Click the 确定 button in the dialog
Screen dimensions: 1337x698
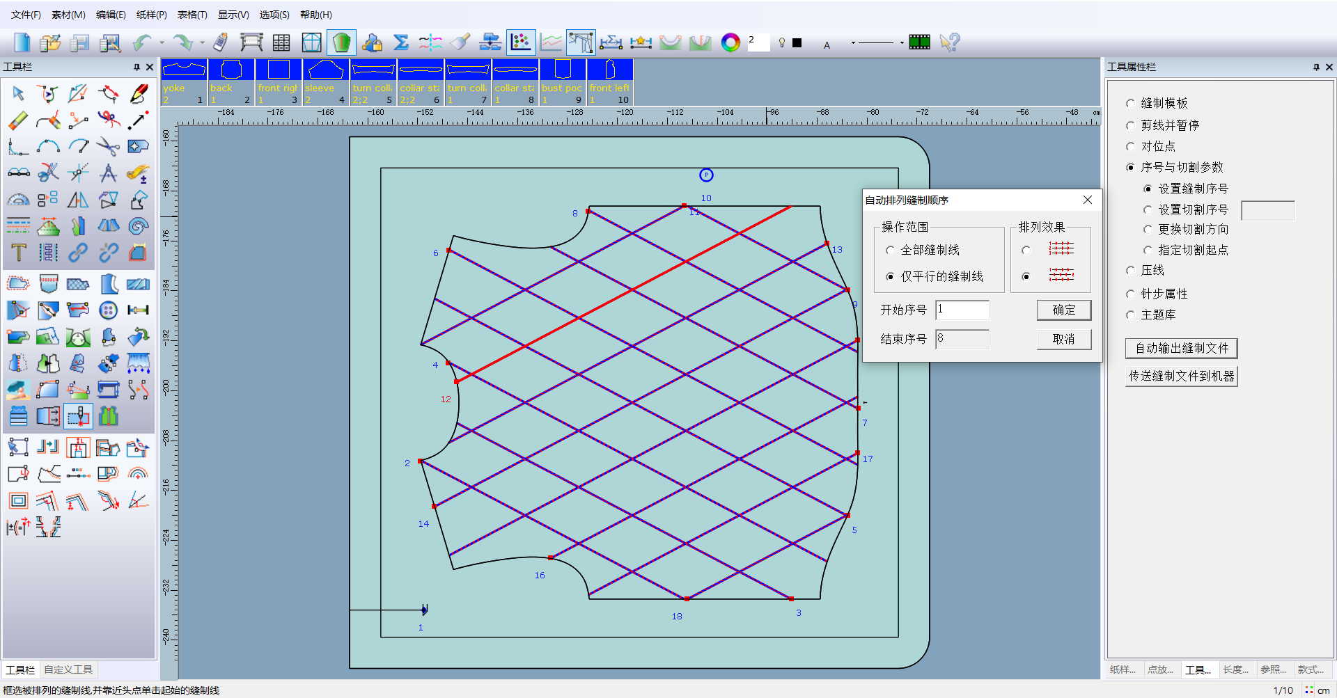point(1063,310)
